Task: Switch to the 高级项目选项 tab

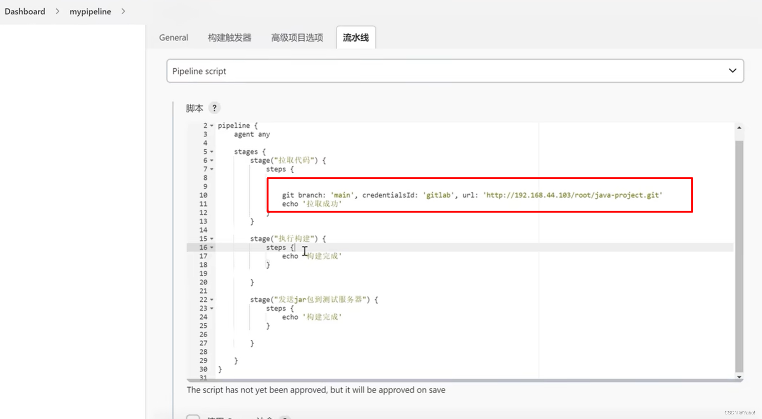Action: click(297, 37)
